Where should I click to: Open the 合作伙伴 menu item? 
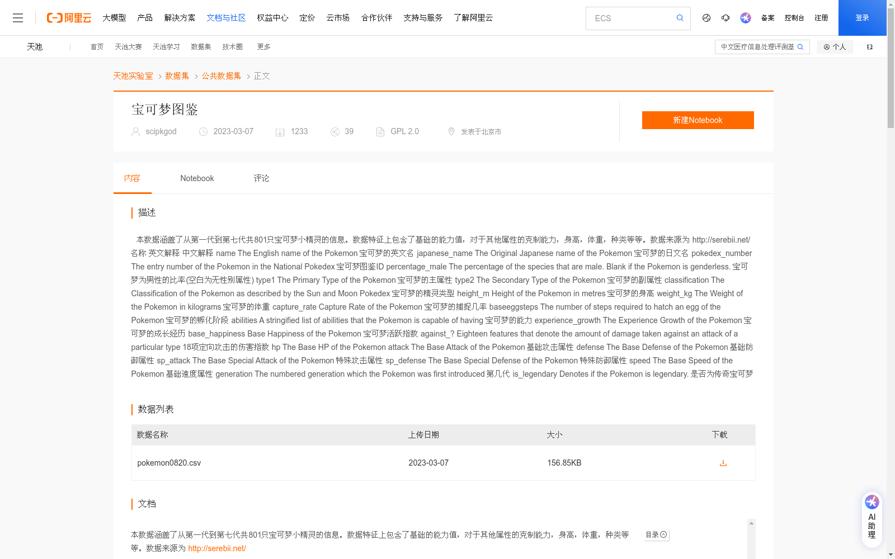376,18
